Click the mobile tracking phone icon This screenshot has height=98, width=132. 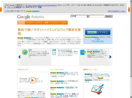(x=54, y=52)
